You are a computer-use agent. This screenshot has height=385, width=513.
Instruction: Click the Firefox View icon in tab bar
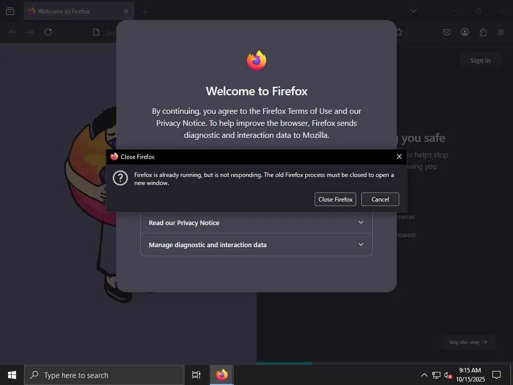10,11
